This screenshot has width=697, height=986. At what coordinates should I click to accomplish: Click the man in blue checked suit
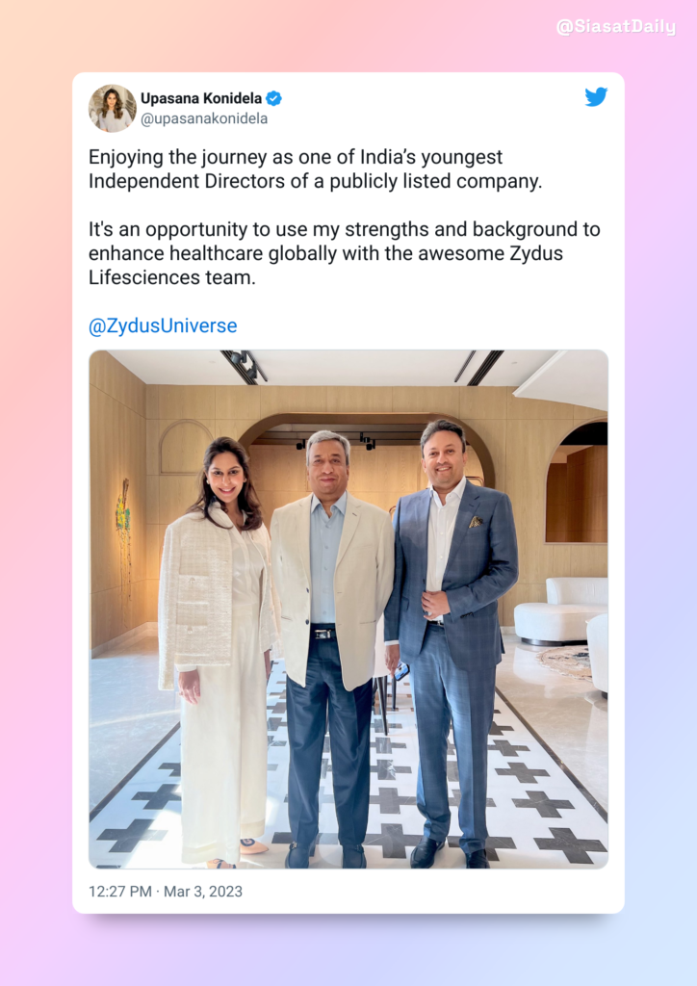[x=450, y=641]
